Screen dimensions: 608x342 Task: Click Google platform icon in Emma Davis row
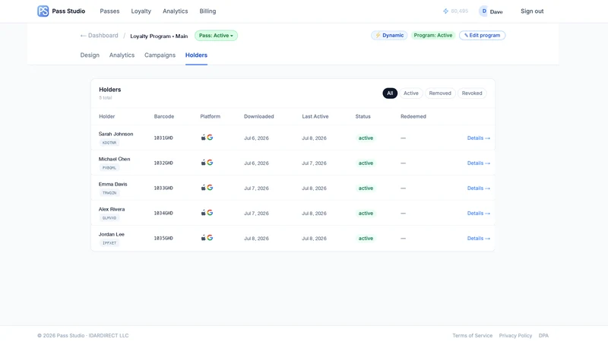[x=210, y=188]
